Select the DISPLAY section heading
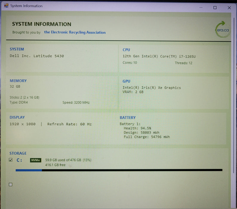 [x=17, y=117]
